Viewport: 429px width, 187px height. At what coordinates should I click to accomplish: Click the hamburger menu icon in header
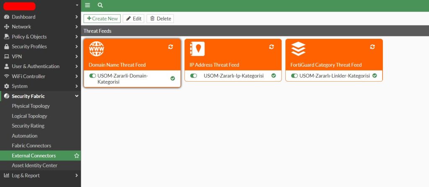88,5
